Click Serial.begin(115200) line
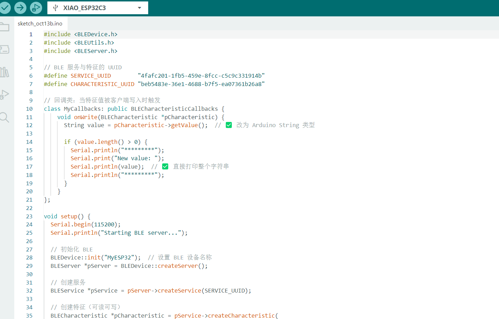 (86, 225)
